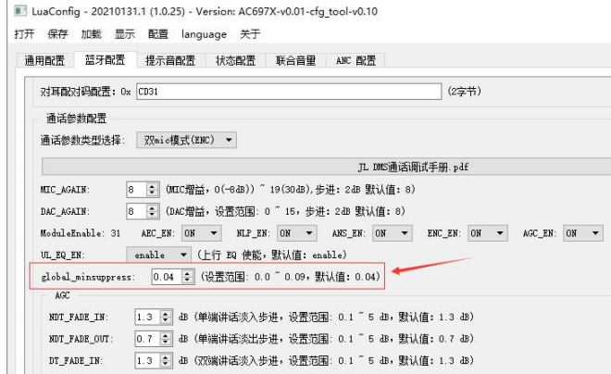Switch to the 联合音量 tab

295,61
